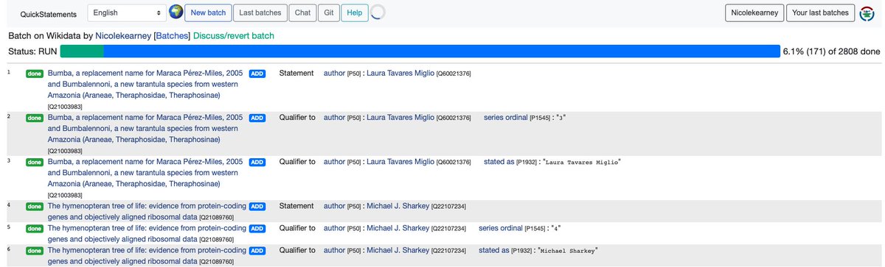Open Michael J. Sharkey link in row 4

398,206
